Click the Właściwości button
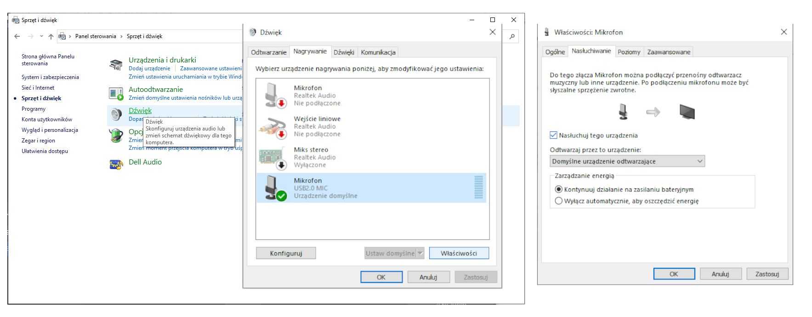The height and width of the screenshot is (317, 812). click(x=459, y=253)
